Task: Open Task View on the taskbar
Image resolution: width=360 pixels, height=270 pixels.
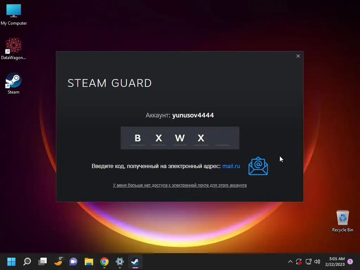Action: (43, 262)
